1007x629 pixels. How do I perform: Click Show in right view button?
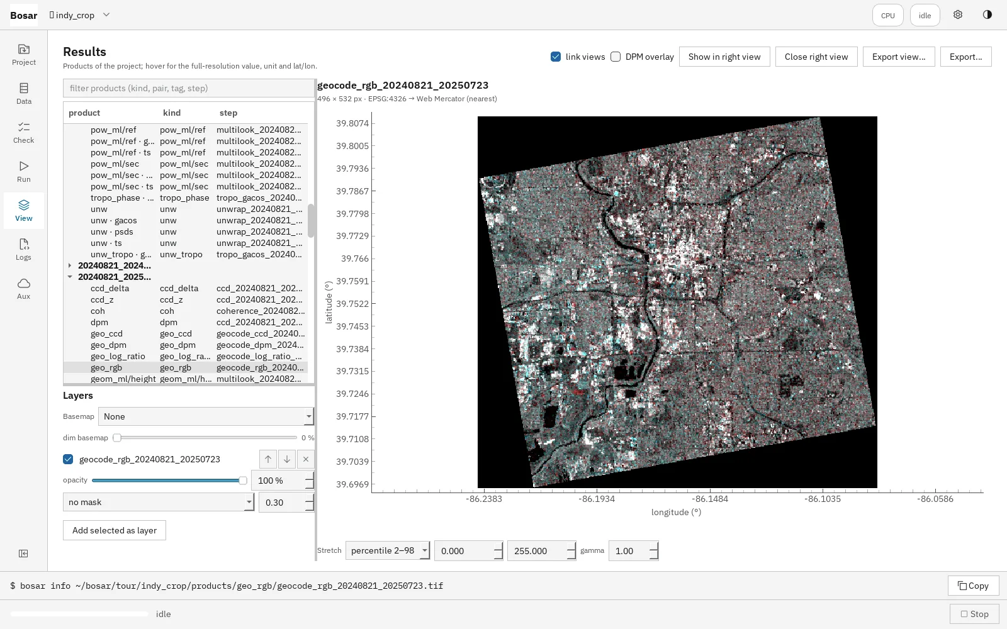pos(724,57)
